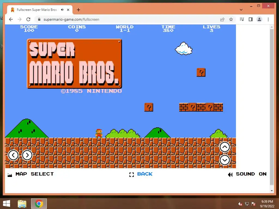
Task: Toggle the SOUND ON setting
Action: coord(251,174)
